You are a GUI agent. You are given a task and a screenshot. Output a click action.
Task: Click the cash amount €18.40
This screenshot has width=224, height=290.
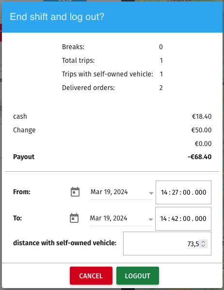(202, 116)
